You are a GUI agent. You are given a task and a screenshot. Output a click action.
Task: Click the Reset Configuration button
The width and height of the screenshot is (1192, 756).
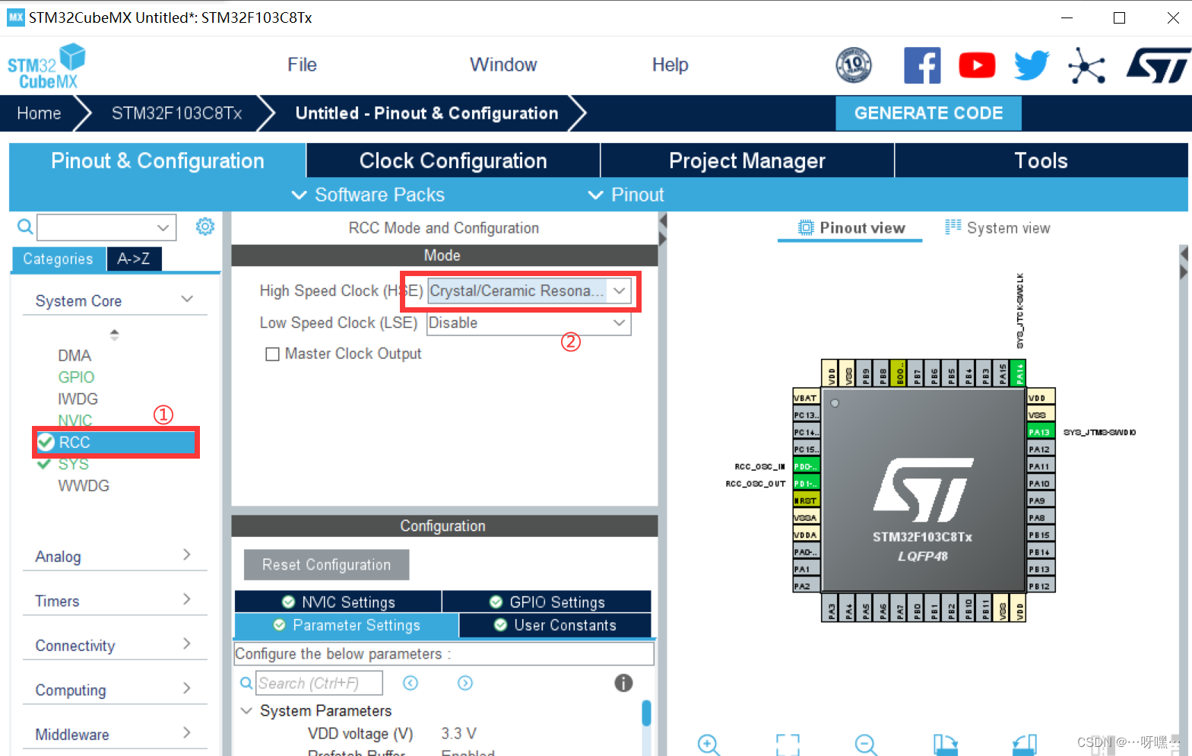326,564
